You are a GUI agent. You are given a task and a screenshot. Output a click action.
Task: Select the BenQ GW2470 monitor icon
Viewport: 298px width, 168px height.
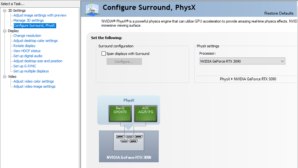120,114
